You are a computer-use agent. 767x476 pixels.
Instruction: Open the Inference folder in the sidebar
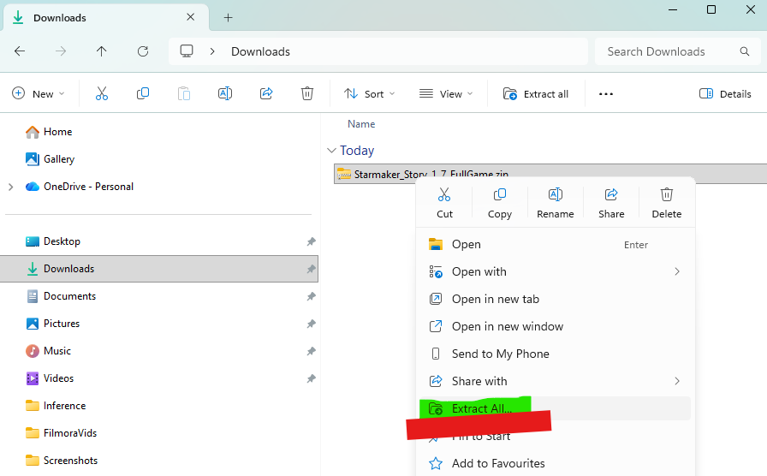(56, 406)
